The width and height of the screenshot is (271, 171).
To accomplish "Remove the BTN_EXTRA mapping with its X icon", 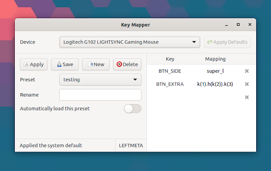I will [246, 84].
